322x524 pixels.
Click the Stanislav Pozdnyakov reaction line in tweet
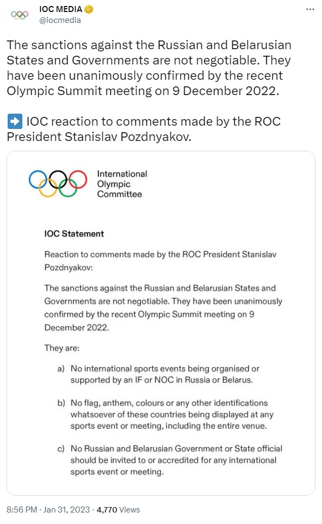coord(144,129)
